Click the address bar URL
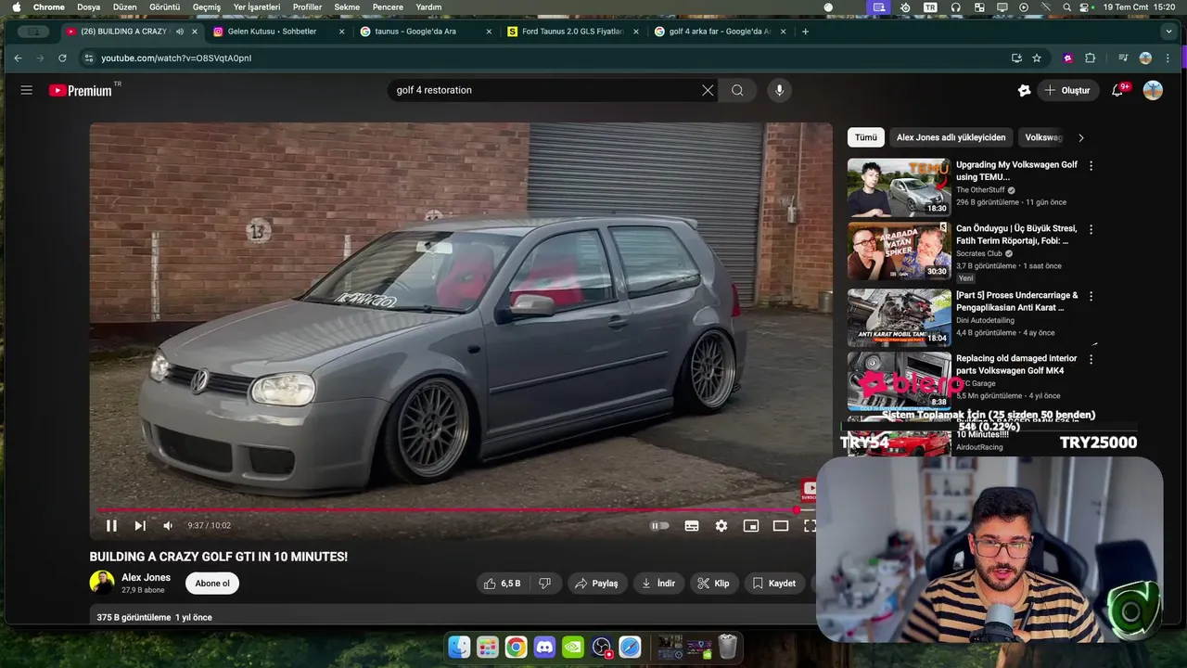This screenshot has height=668, width=1187. pos(176,58)
